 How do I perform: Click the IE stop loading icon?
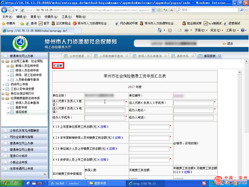tap(172, 10)
